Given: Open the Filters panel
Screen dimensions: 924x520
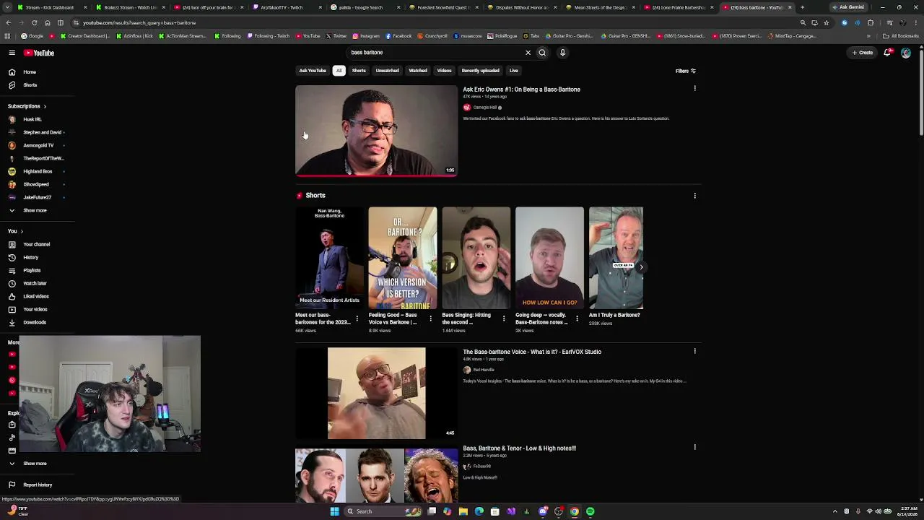Looking at the screenshot, I should pyautogui.click(x=686, y=71).
